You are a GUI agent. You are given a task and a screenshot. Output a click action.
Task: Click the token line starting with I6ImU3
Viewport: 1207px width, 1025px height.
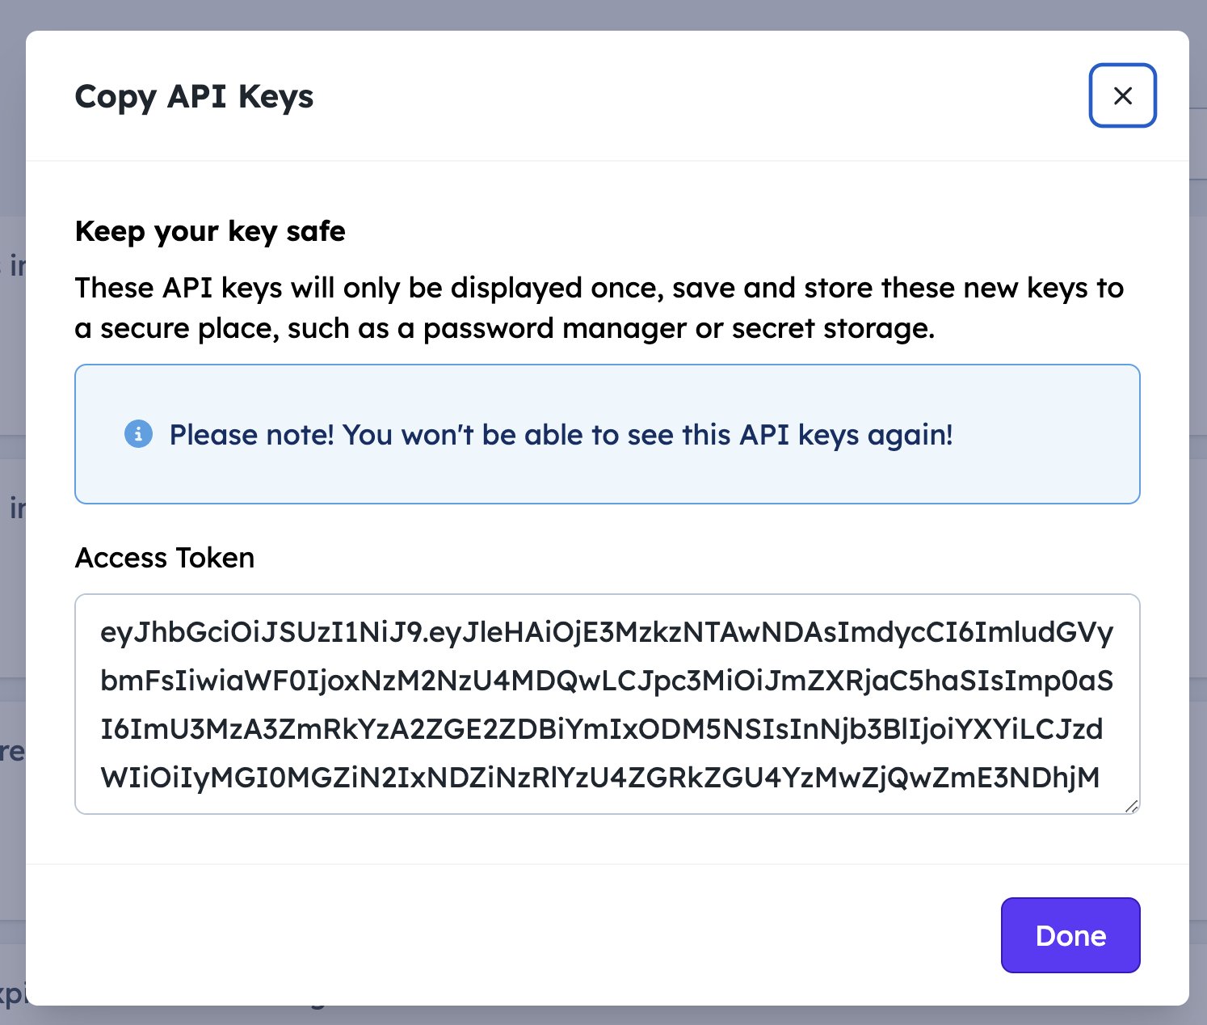(602, 729)
